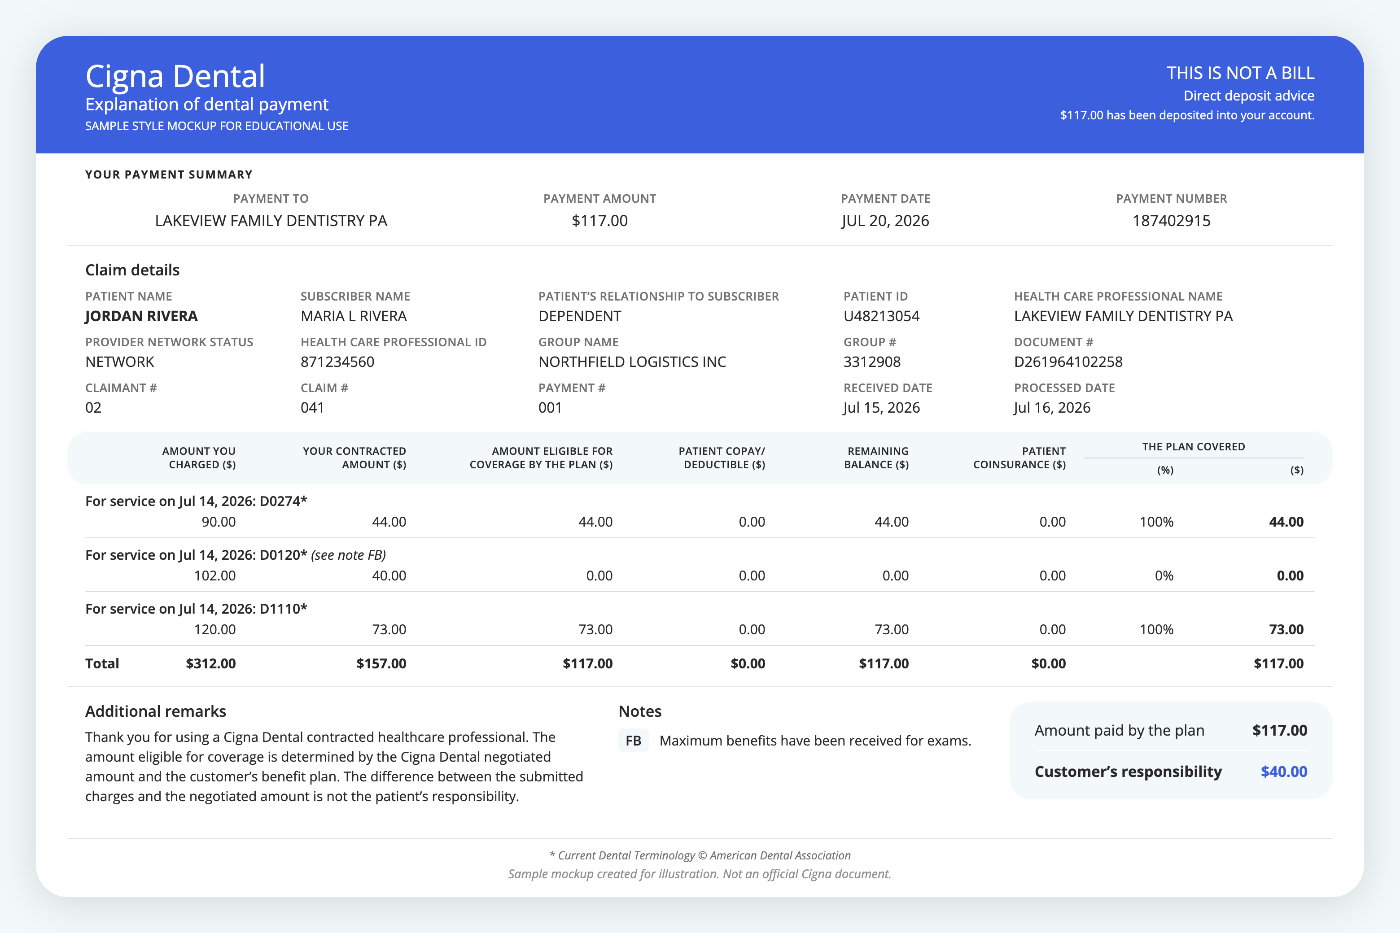Select the D1110 service line heading

point(197,609)
